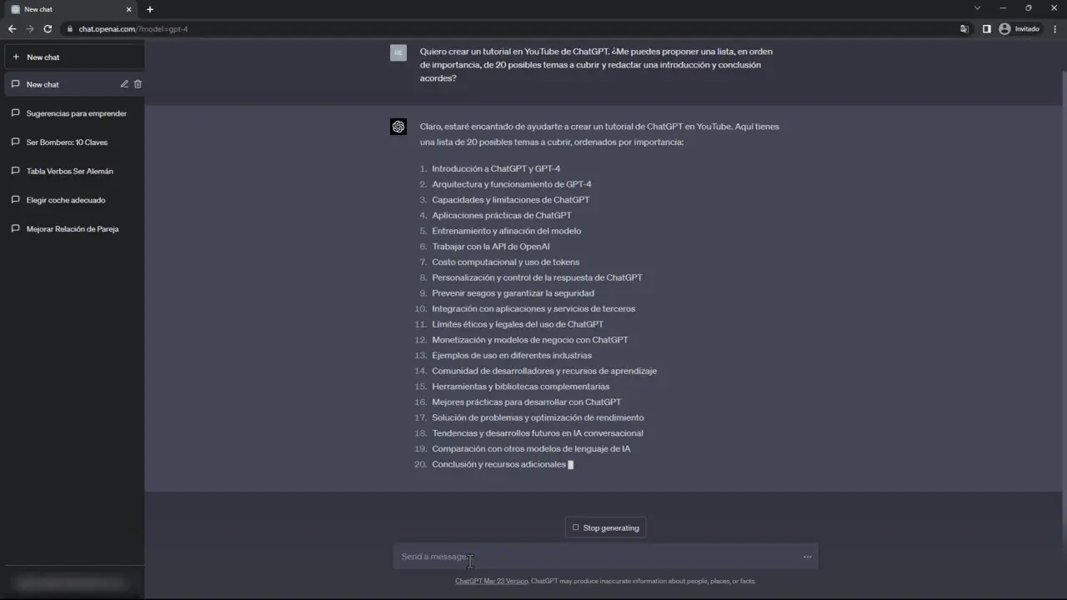Click chat bubble icon next to Elegir coche adecuado
1067x600 pixels.
[x=16, y=200]
